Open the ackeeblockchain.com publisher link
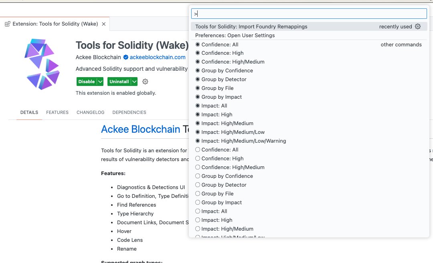The width and height of the screenshot is (433, 263). tap(158, 57)
